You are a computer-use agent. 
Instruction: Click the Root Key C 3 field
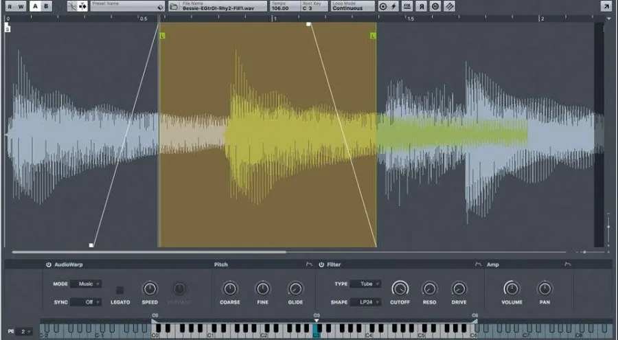tap(314, 6)
